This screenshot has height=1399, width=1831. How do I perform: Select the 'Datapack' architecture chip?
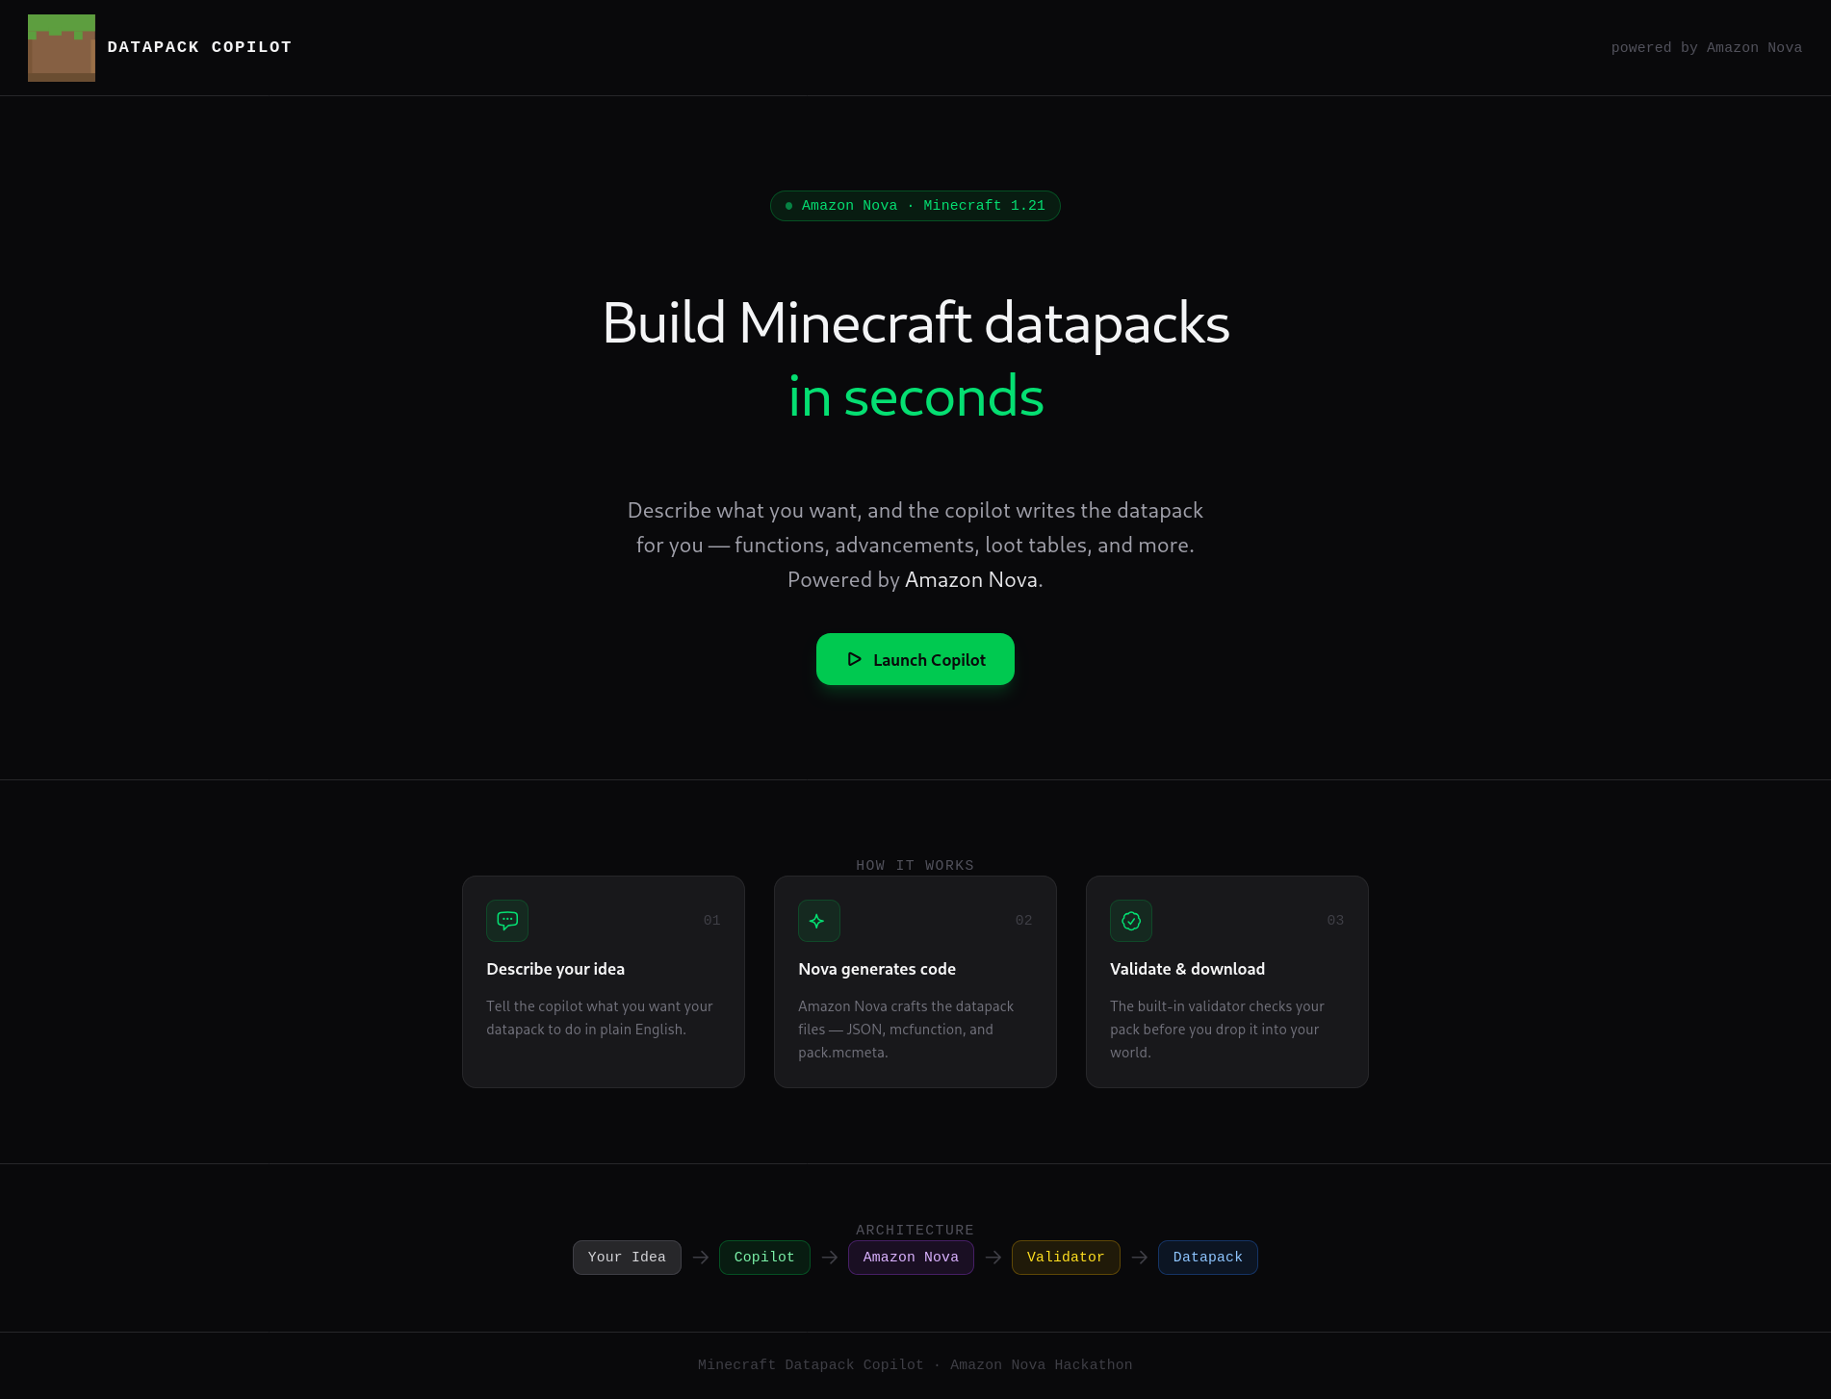point(1208,1258)
